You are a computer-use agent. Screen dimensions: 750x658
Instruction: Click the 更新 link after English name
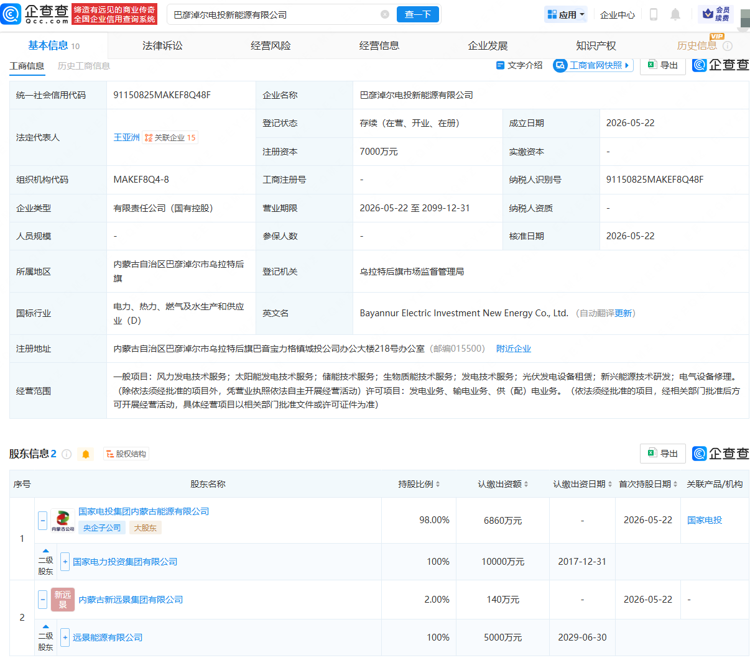[623, 313]
